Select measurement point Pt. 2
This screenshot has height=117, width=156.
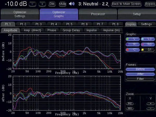click(23, 24)
